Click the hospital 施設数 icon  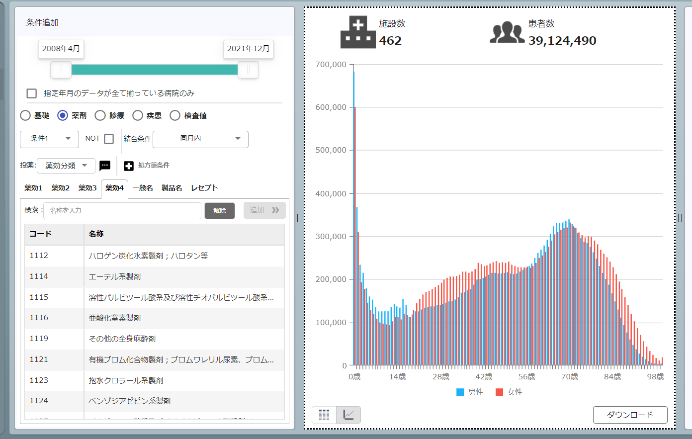pos(358,33)
